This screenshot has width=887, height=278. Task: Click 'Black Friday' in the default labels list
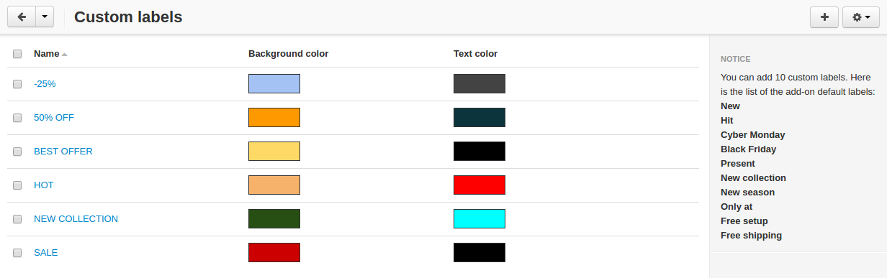pyautogui.click(x=748, y=149)
